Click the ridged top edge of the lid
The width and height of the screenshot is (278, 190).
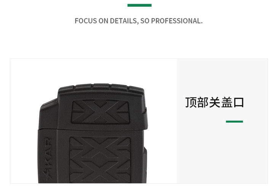(101, 87)
